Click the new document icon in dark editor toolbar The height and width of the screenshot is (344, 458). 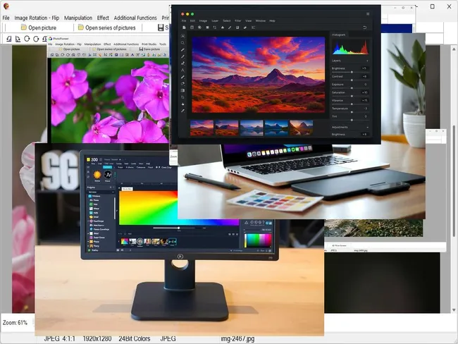[183, 27]
